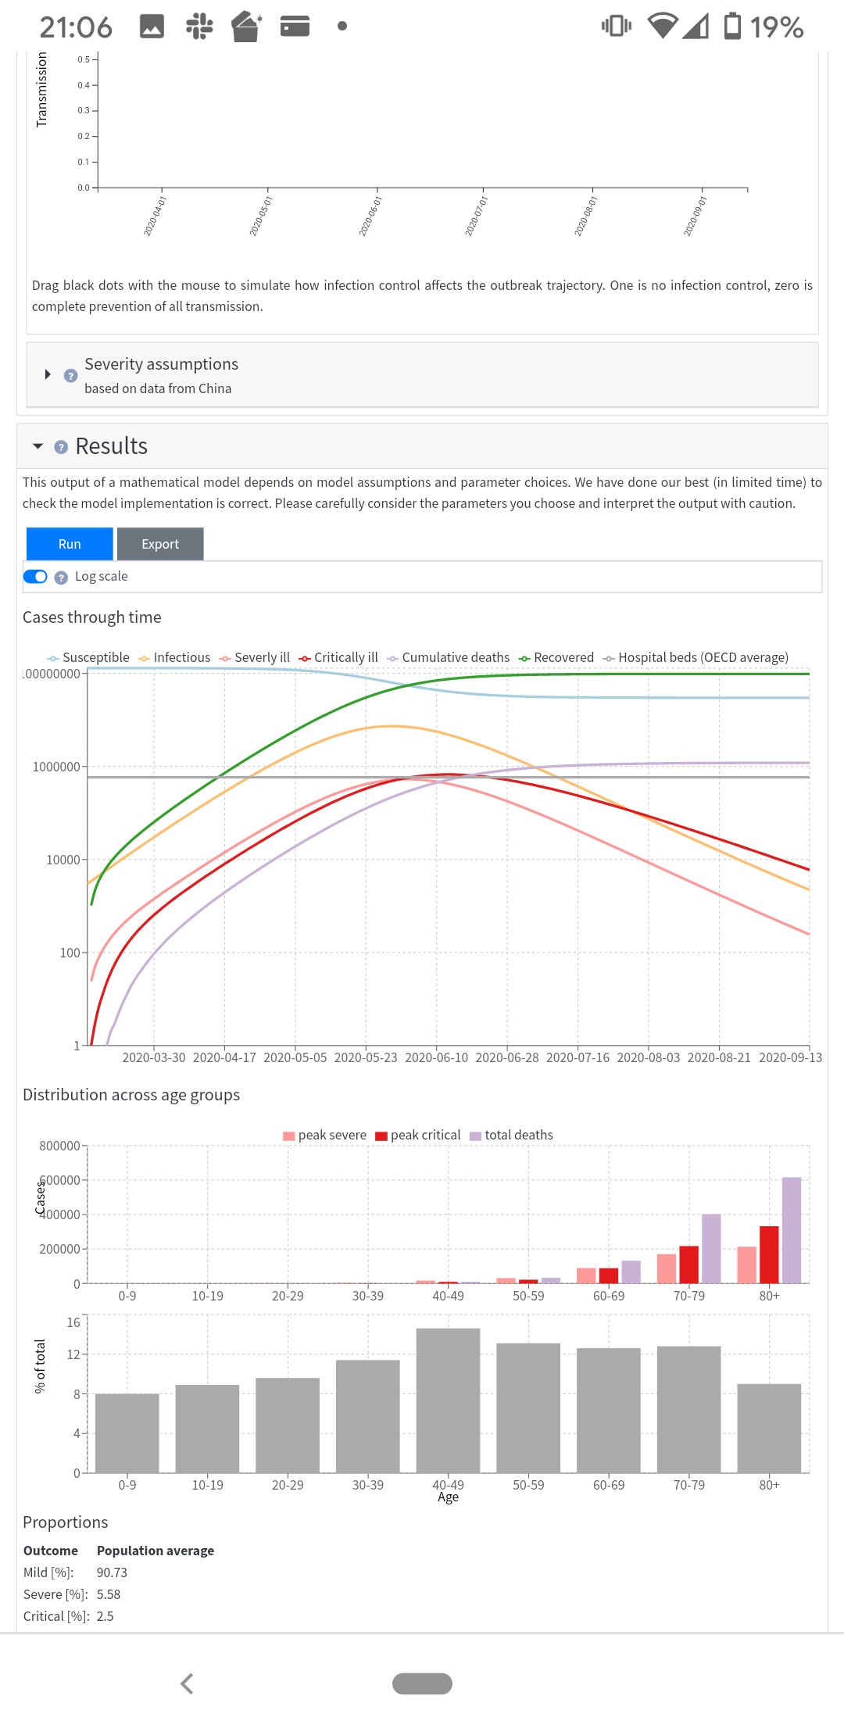Image resolution: width=844 pixels, height=1735 pixels.
Task: Expand the Severity assumptions section
Action: click(x=48, y=374)
